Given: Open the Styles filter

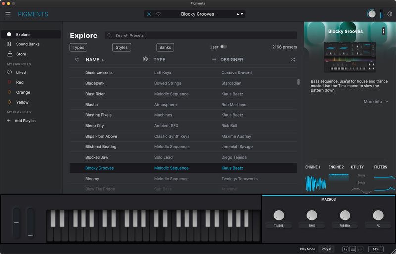Looking at the screenshot, I should 121,47.
